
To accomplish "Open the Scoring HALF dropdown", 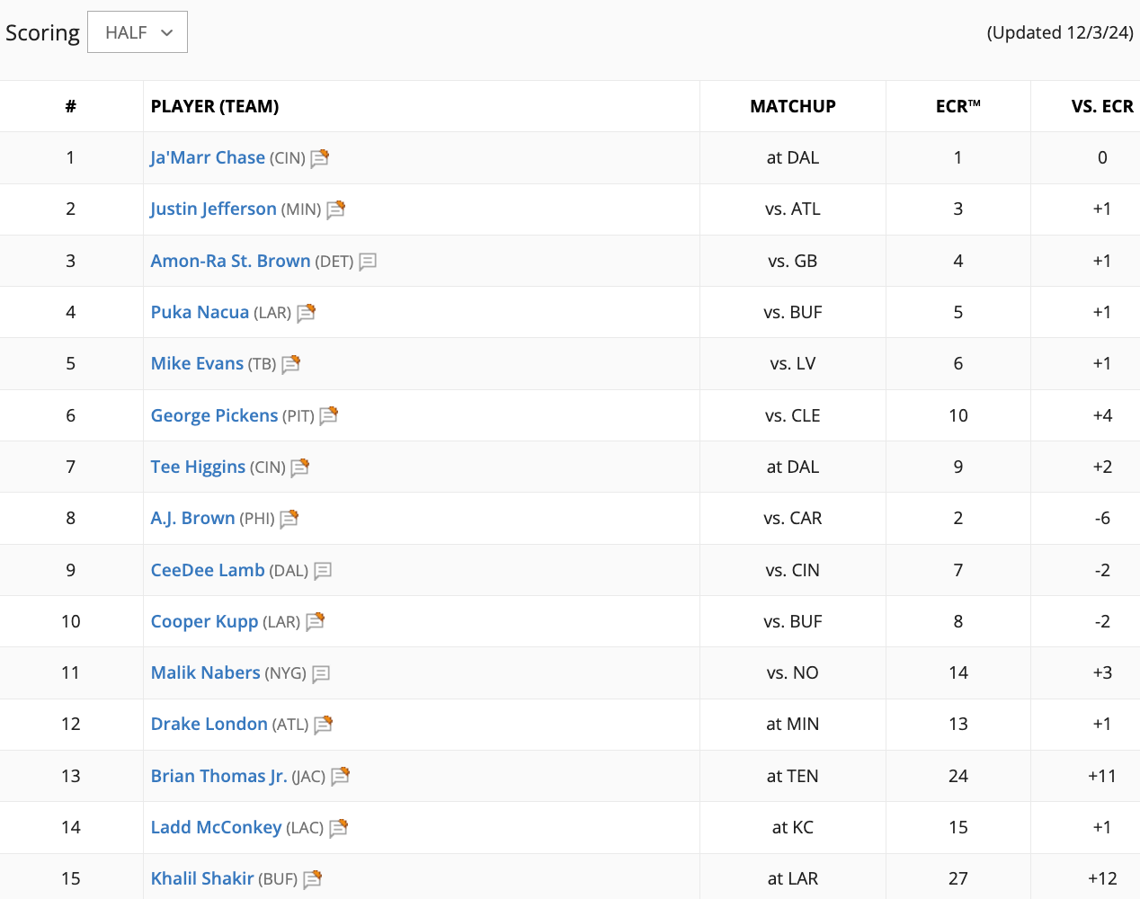I will click(138, 32).
